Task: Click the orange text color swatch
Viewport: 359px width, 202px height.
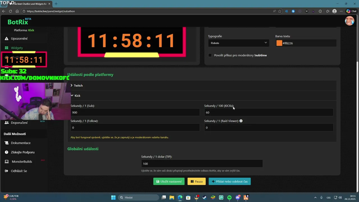Action: pyautogui.click(x=279, y=43)
